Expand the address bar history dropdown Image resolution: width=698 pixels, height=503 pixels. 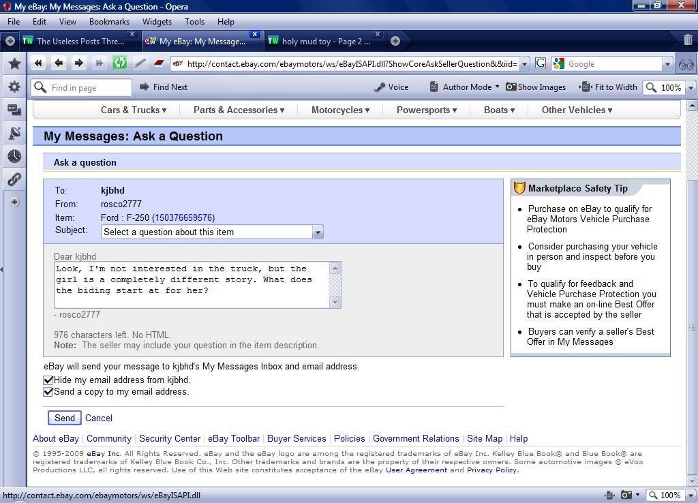click(524, 63)
